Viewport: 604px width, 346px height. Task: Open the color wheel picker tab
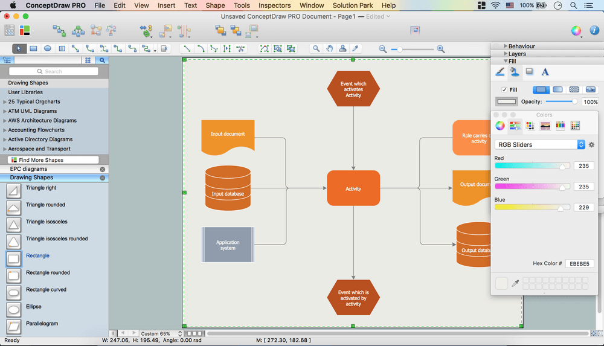pyautogui.click(x=500, y=126)
